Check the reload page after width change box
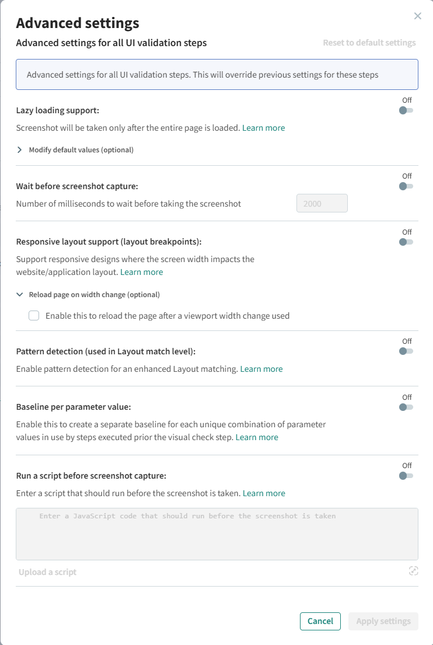Viewport: 433px width, 645px height. [x=34, y=316]
